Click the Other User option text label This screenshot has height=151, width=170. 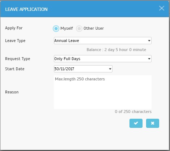pos(94,28)
